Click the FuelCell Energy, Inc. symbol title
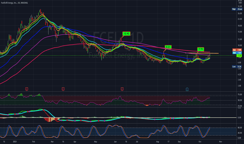The height and width of the screenshot is (144, 244). click(14, 3)
